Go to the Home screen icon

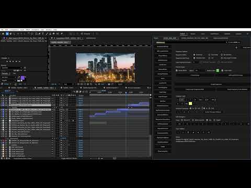[x=3, y=34]
